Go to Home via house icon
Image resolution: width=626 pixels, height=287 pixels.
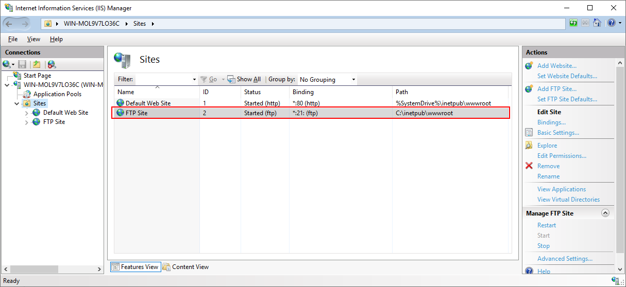coord(597,23)
